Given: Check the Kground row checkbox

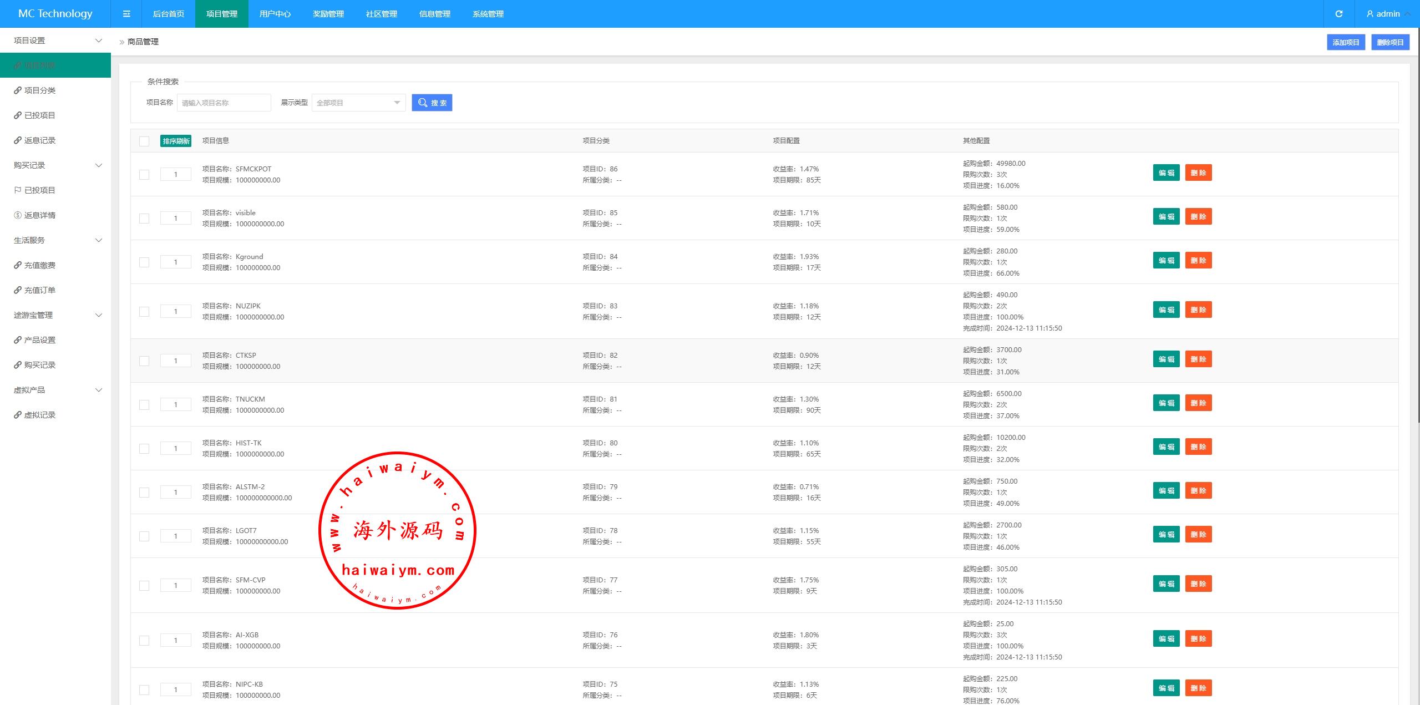Looking at the screenshot, I should (144, 262).
